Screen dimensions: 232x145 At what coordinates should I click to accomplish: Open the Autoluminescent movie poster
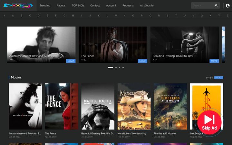pos(25,106)
